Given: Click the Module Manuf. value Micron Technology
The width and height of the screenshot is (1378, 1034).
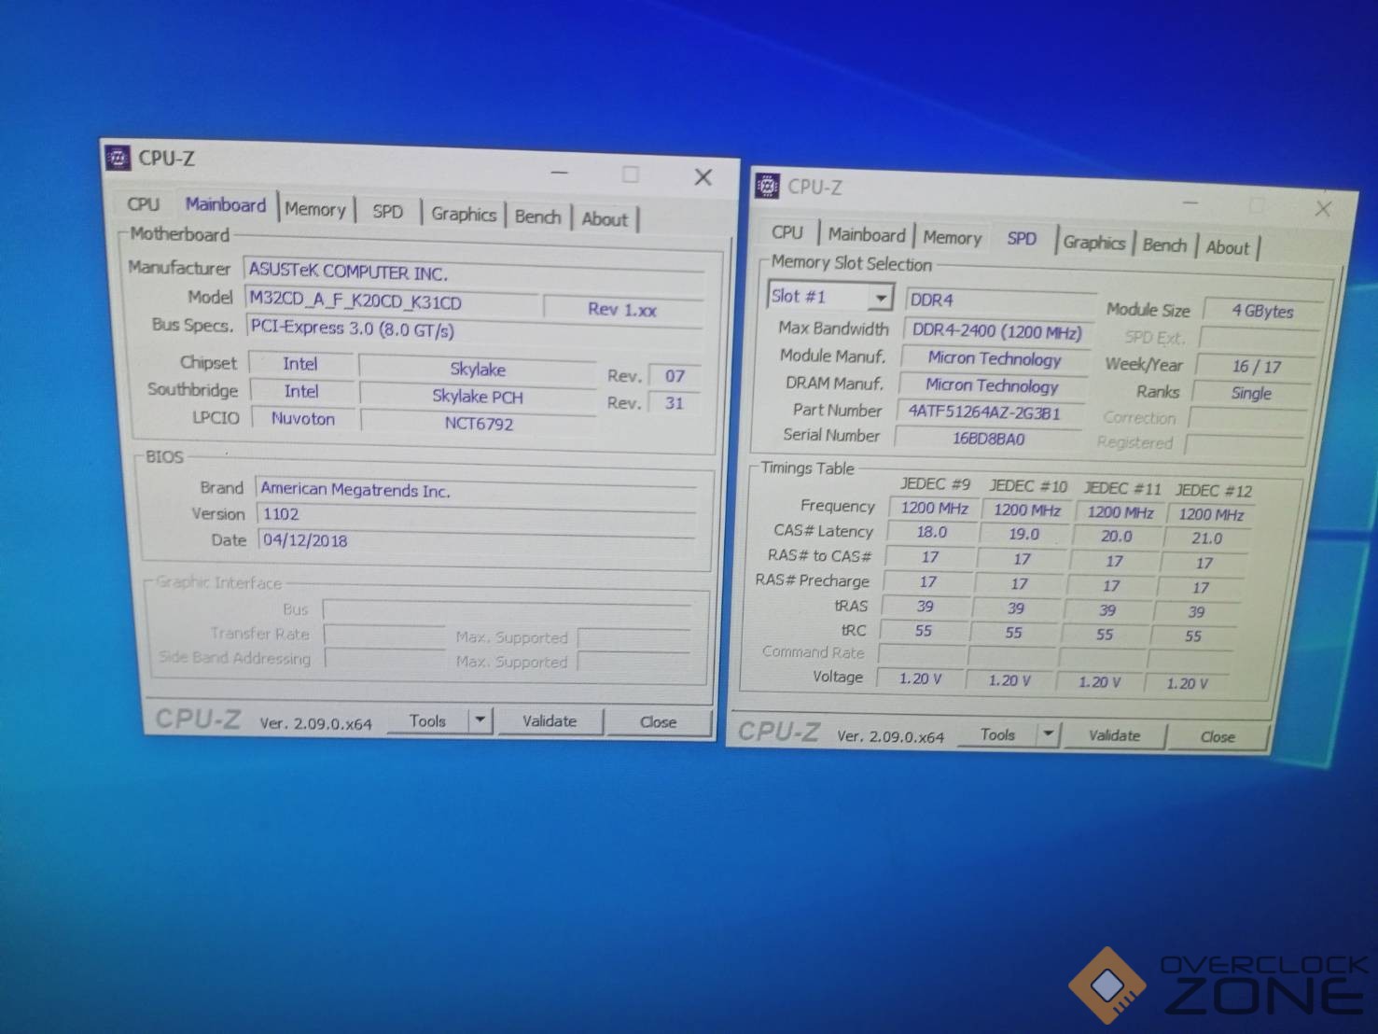Looking at the screenshot, I should [995, 359].
